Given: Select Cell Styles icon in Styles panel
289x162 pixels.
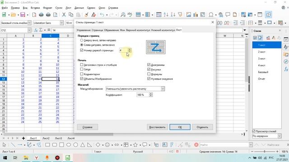Looking at the screenshot, I should point(255,38).
